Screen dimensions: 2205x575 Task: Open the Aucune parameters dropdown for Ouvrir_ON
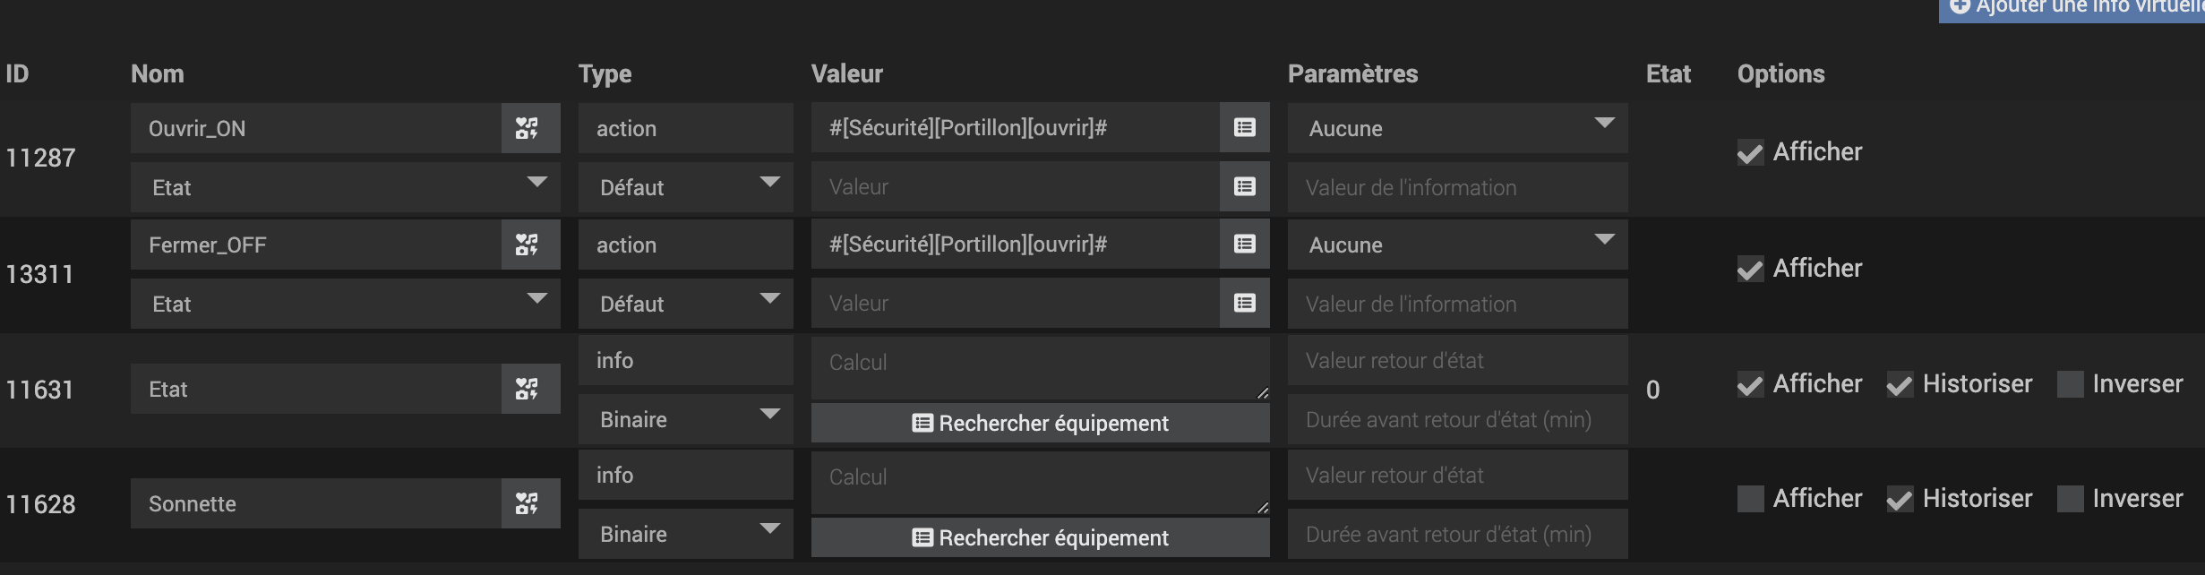[x=1457, y=128]
